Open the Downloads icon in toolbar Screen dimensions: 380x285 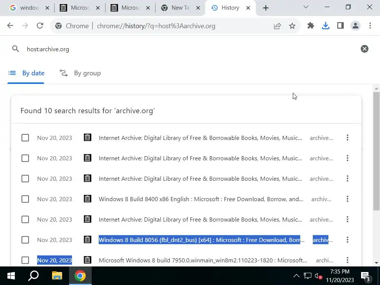[x=325, y=26]
